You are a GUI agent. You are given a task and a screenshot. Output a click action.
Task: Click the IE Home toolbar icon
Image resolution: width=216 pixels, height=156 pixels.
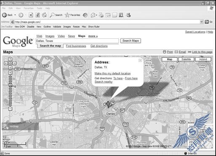pyautogui.click(x=45, y=15)
